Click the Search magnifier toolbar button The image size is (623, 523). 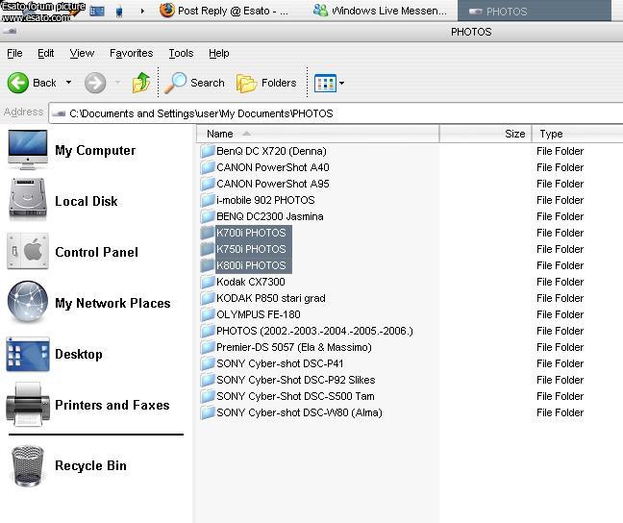[194, 83]
